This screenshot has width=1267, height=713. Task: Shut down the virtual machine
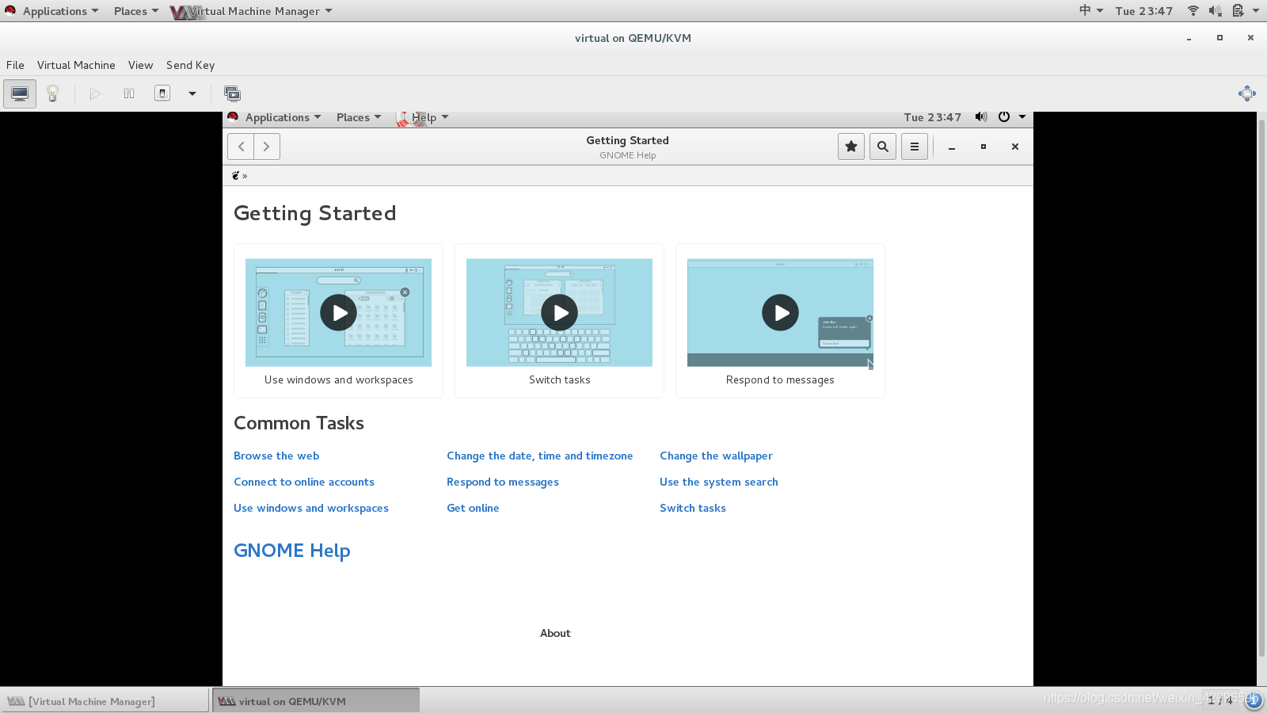[162, 93]
